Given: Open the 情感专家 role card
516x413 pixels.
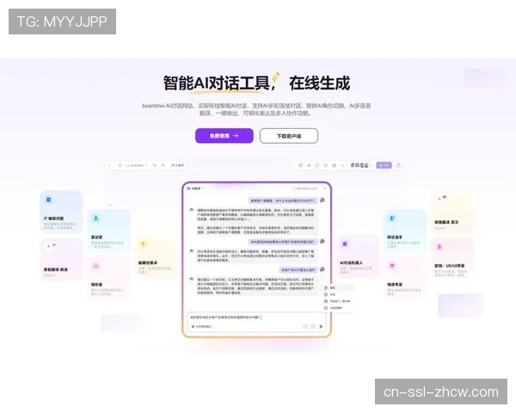Looking at the screenshot, I should point(405,279).
